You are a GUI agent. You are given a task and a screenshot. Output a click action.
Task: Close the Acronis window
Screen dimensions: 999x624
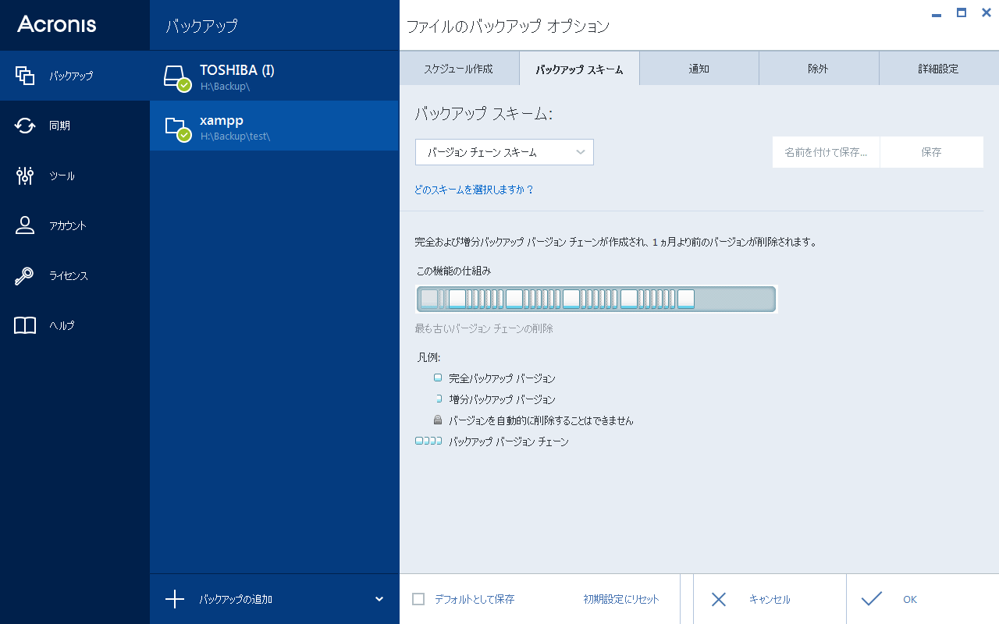(x=987, y=12)
